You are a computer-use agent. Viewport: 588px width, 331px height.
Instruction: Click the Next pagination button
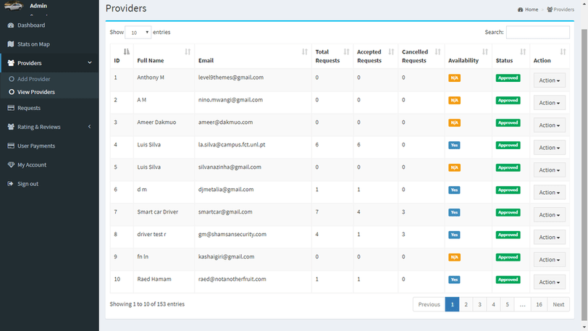(558, 304)
